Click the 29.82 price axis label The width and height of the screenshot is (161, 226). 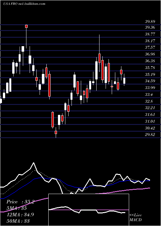click(150, 135)
